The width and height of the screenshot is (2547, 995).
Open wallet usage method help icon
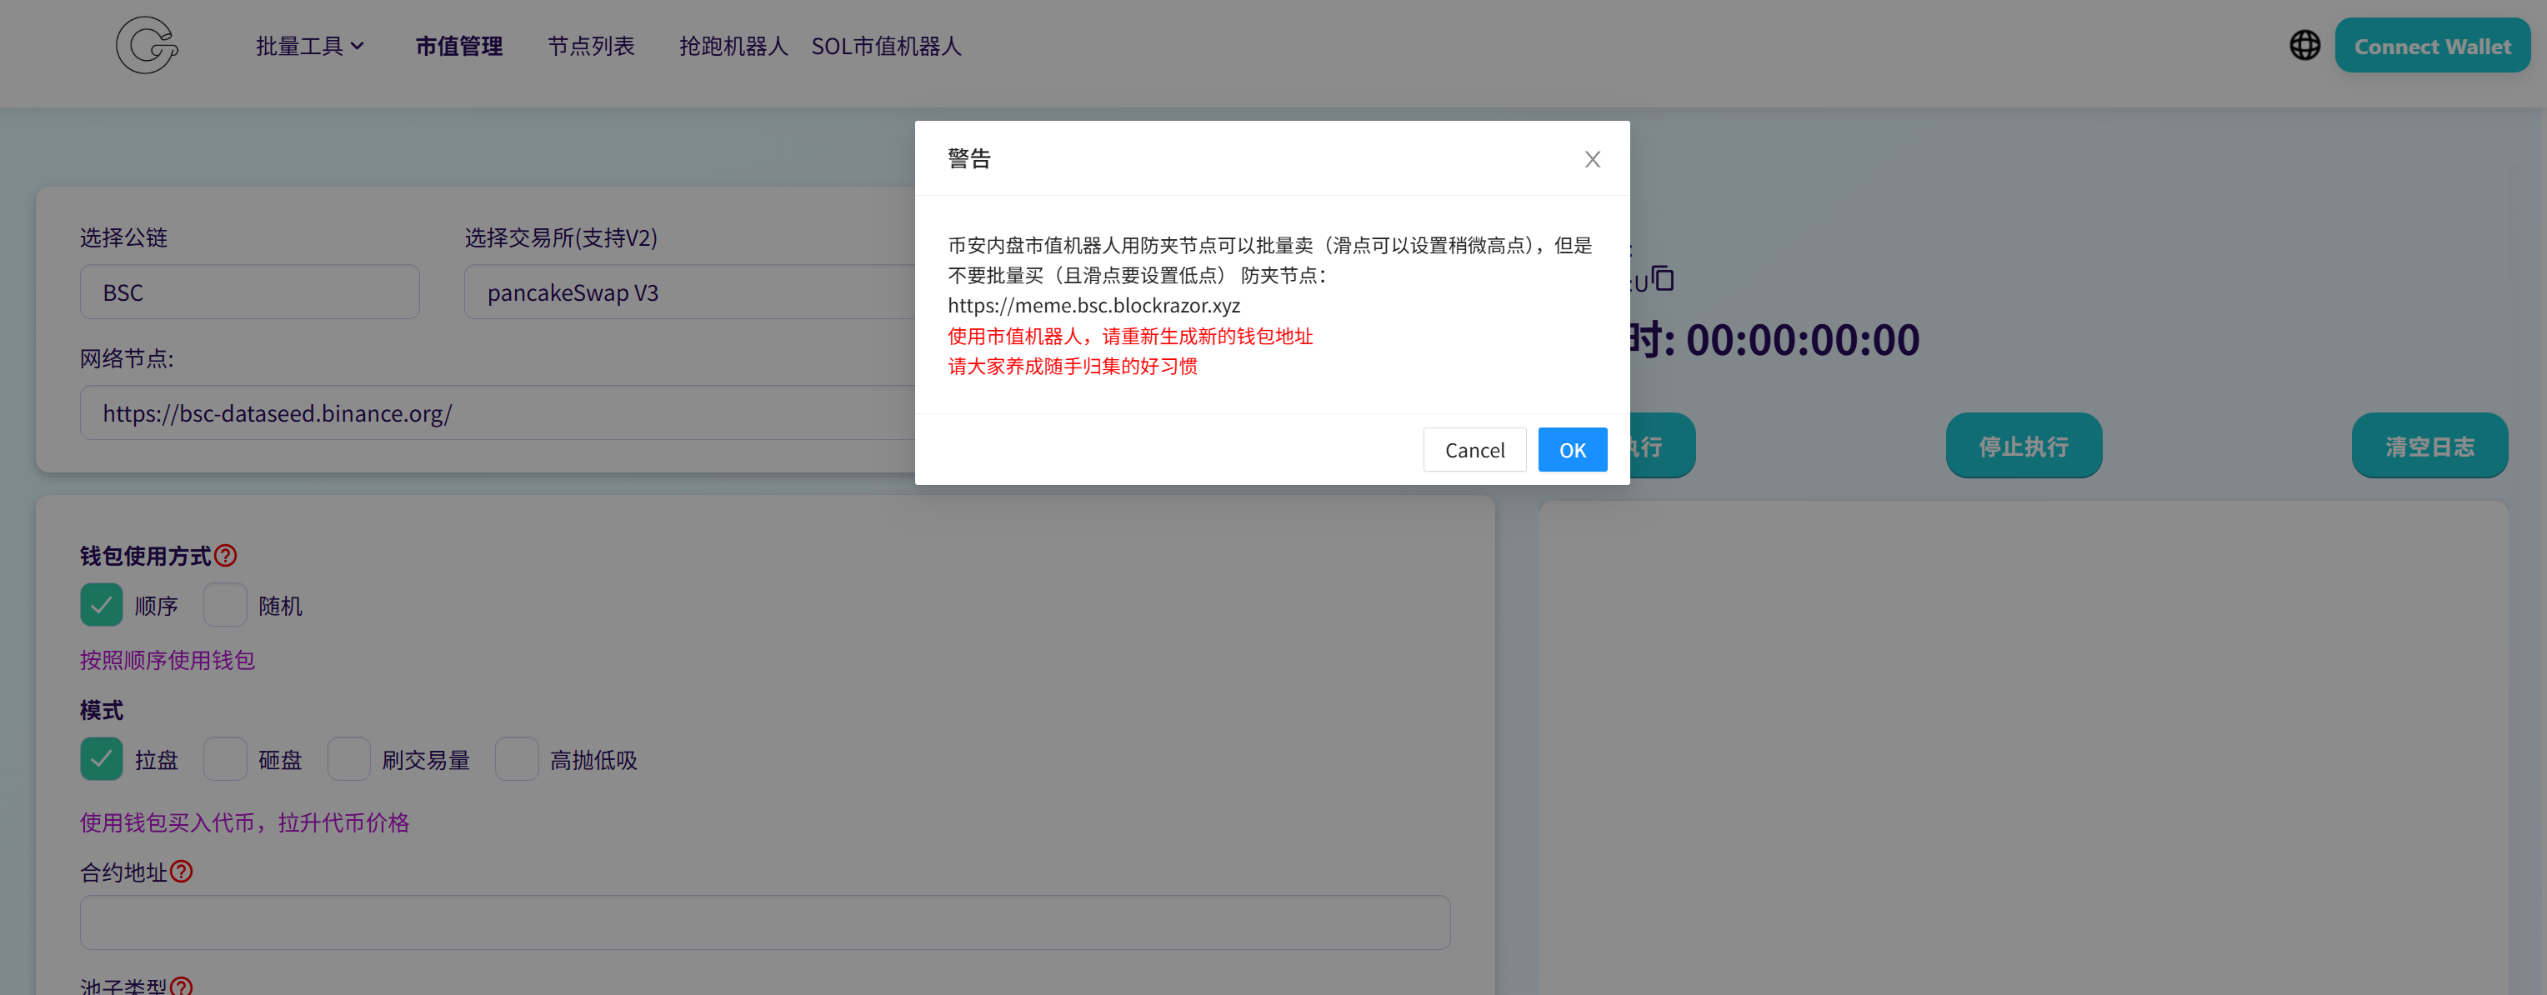[x=225, y=556]
